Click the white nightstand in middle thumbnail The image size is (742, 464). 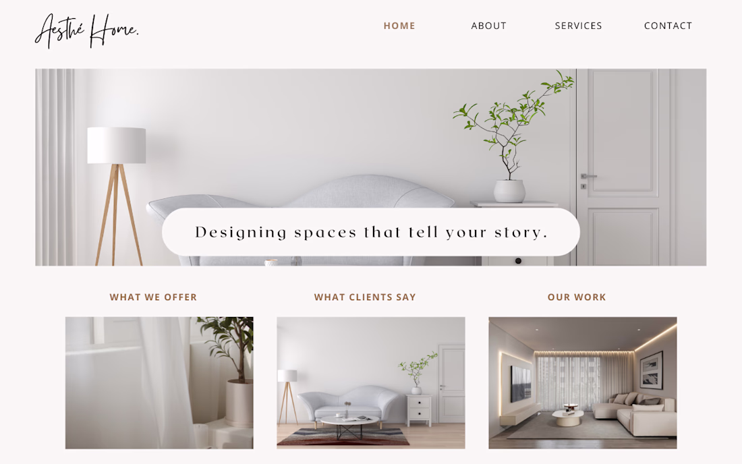click(x=419, y=410)
